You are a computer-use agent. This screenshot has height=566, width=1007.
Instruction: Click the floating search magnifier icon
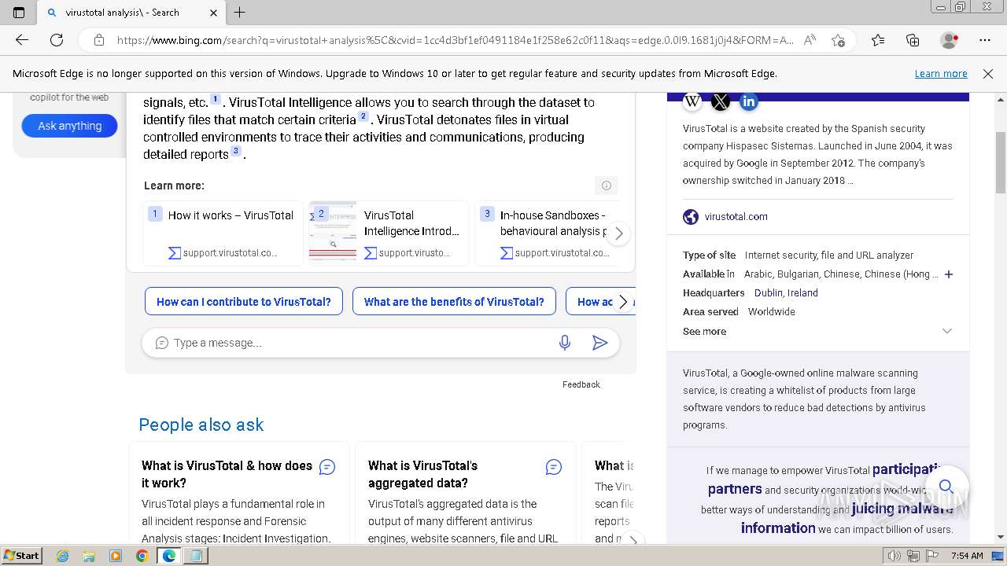coord(946,486)
